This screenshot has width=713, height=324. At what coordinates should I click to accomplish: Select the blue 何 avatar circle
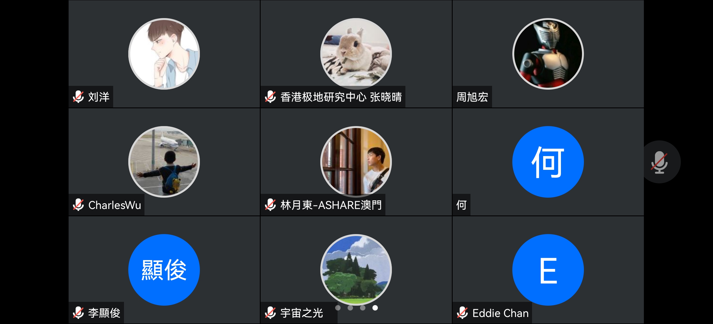tap(548, 162)
